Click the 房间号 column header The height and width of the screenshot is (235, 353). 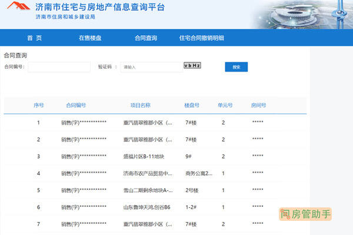(x=258, y=105)
